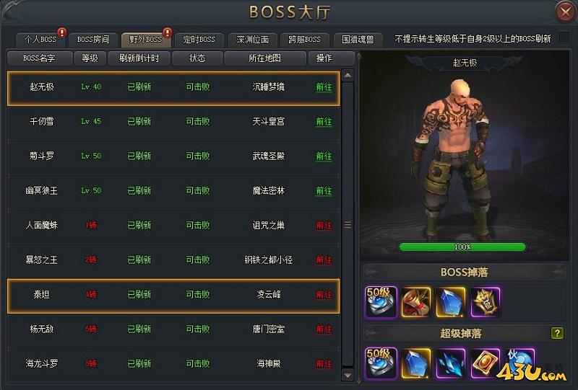The width and height of the screenshot is (578, 390).
Task: Click the 50级 ring icon under BOSS掉落
Action: 381,302
